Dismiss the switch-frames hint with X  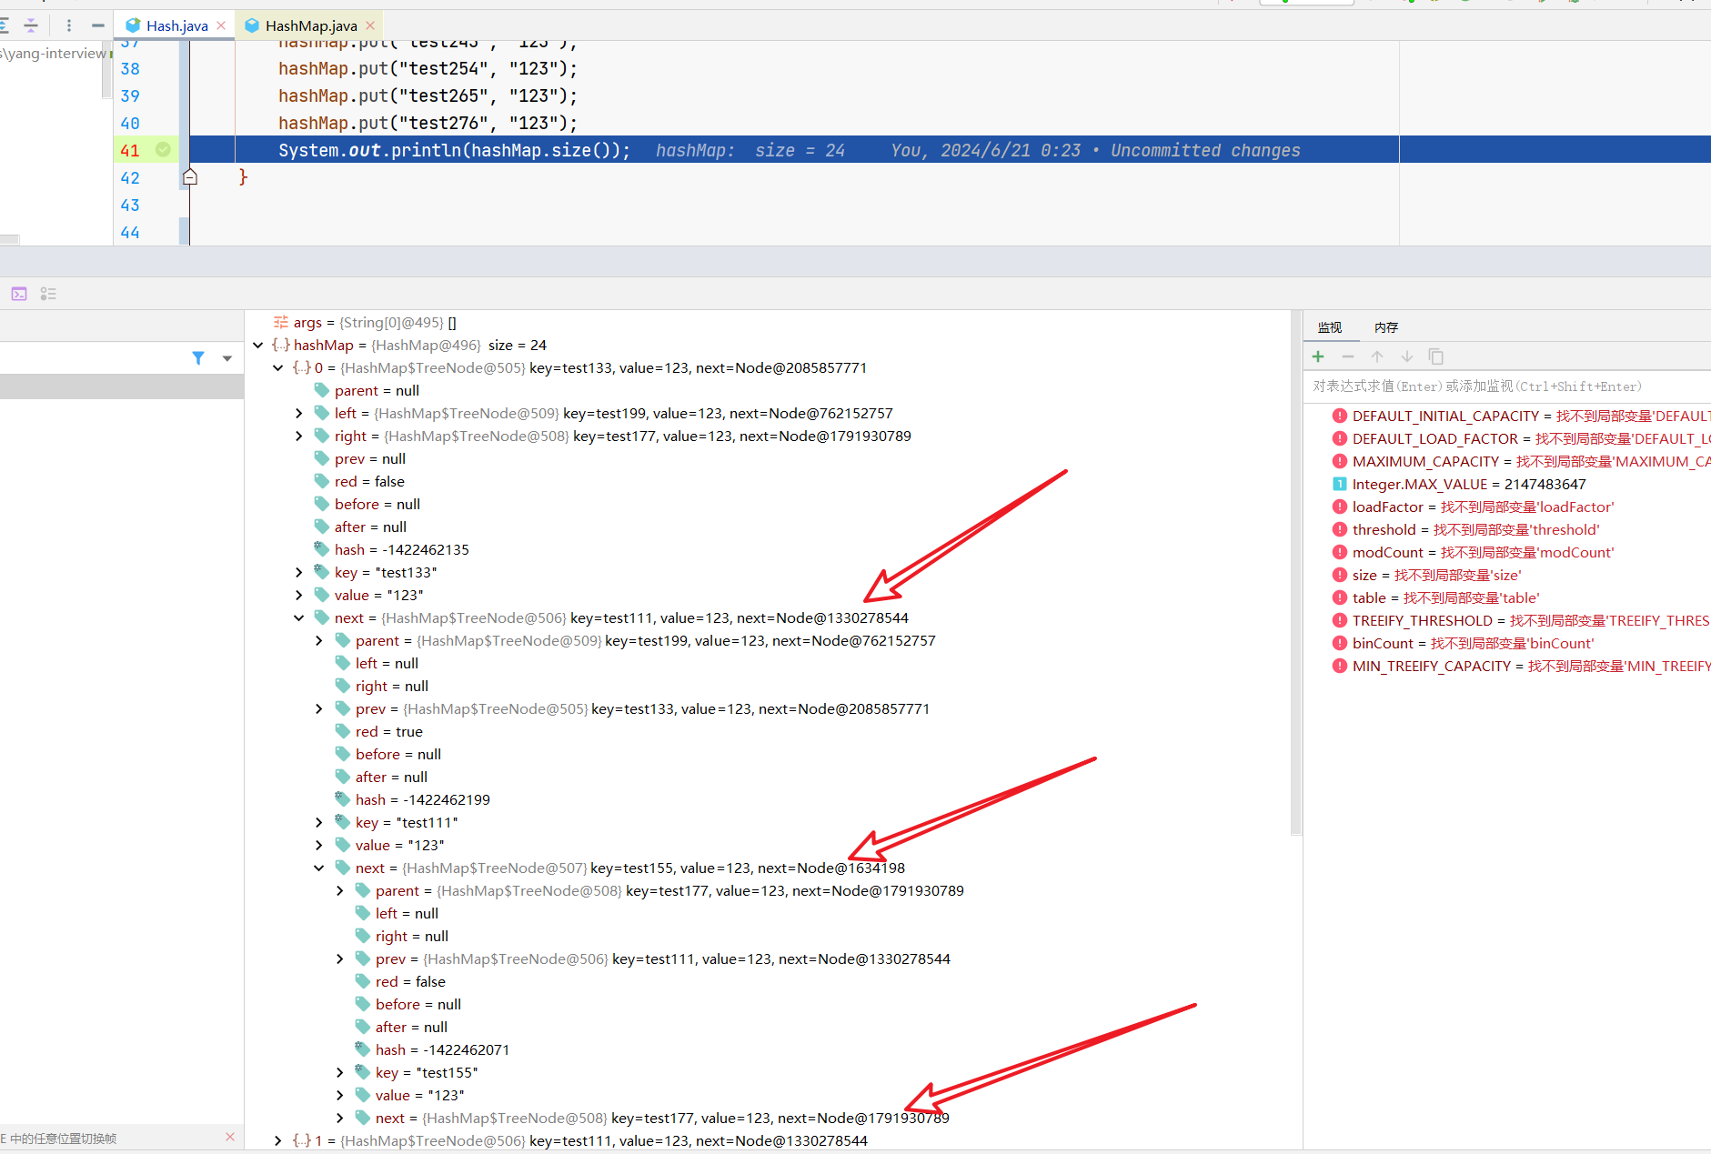[230, 1138]
